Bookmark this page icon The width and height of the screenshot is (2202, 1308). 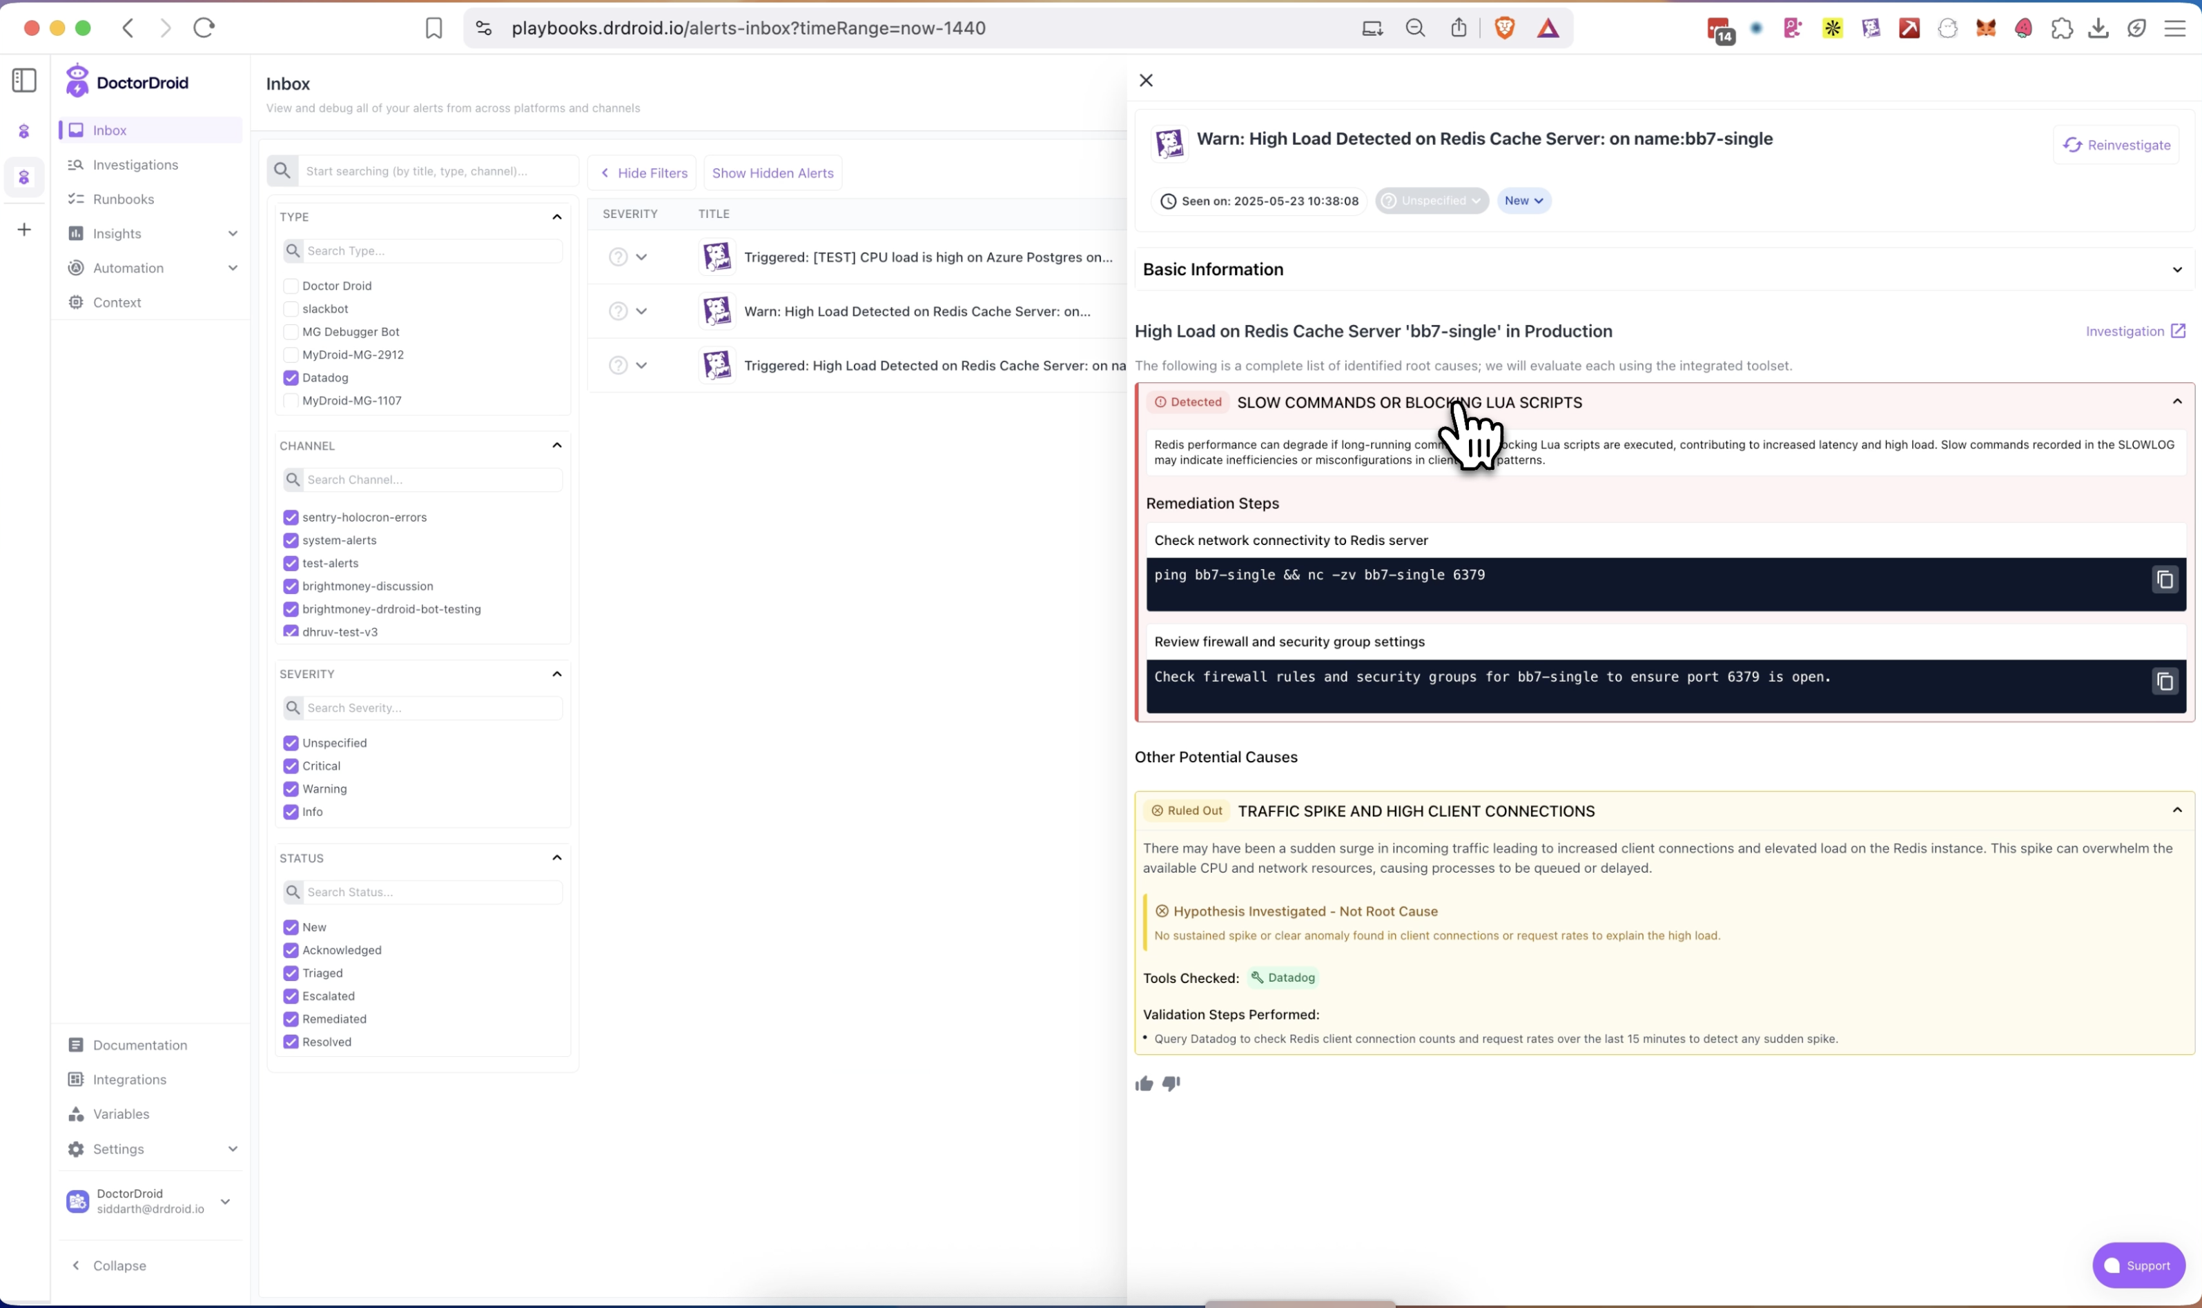click(x=433, y=28)
